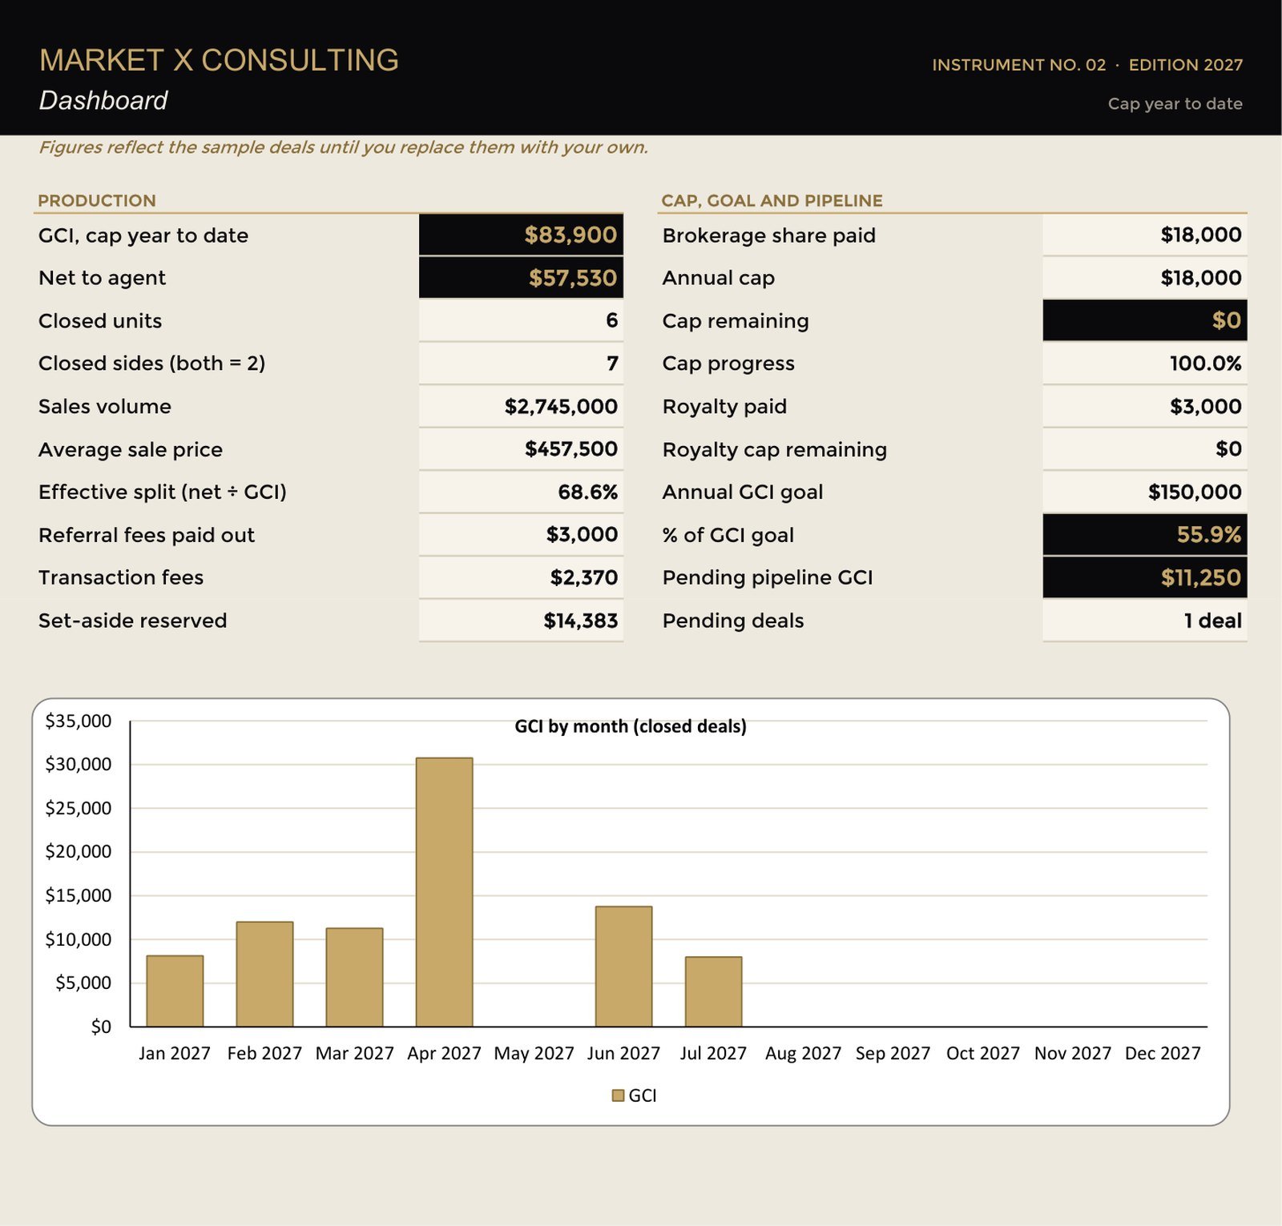This screenshot has height=1226, width=1282.
Task: Select the Effective split value 68.6%
Action: 521,492
